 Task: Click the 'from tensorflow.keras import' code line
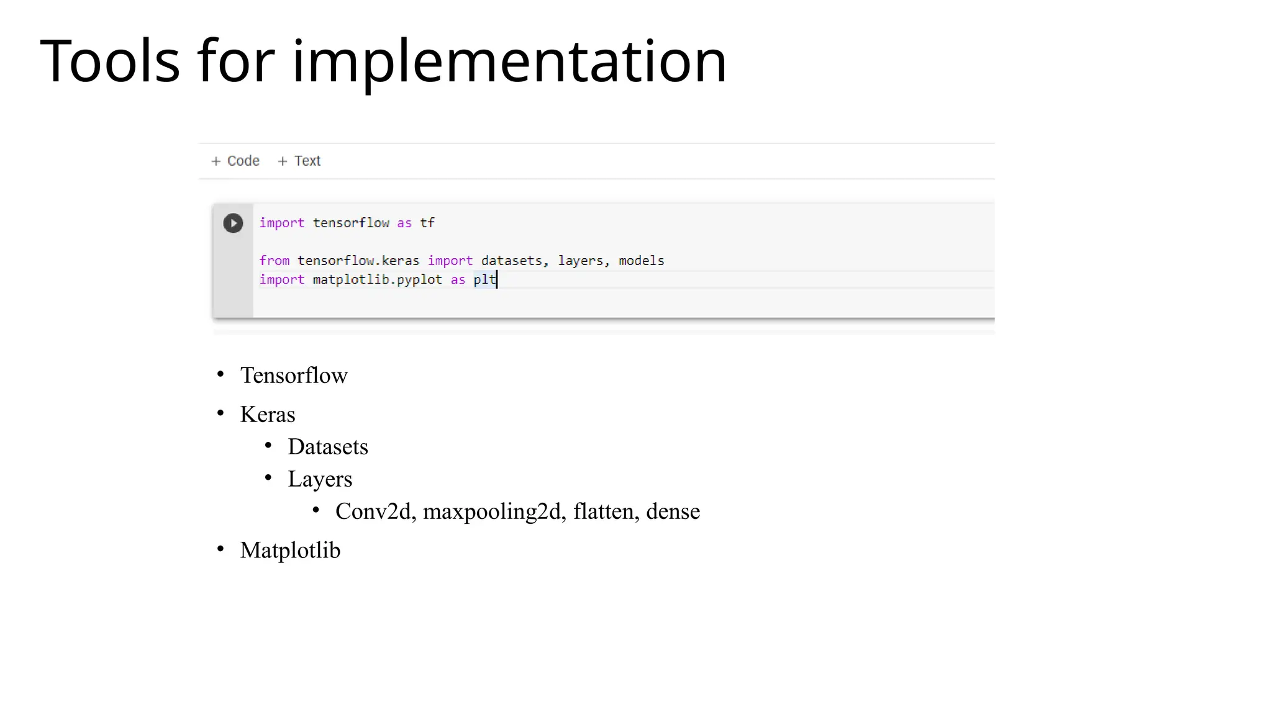pos(461,261)
